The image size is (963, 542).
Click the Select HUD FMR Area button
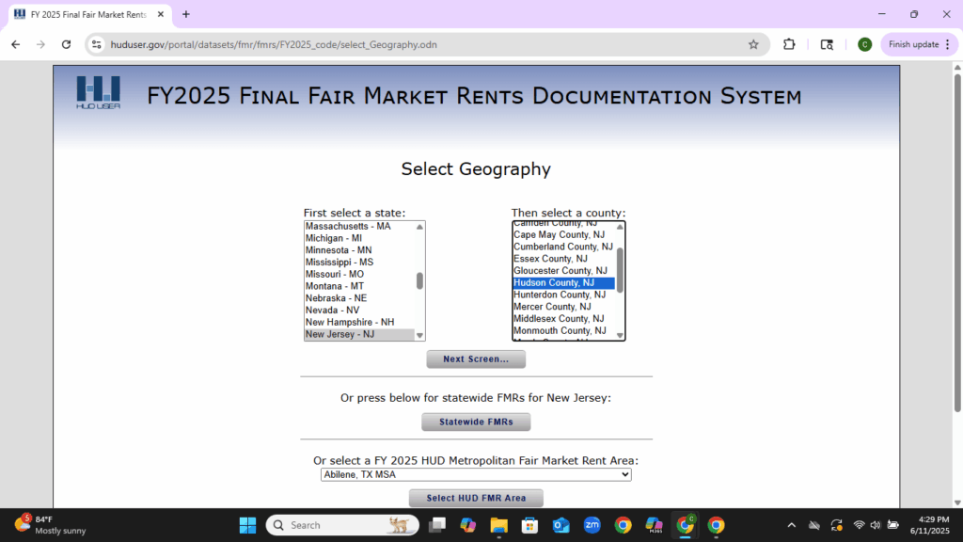pyautogui.click(x=476, y=498)
